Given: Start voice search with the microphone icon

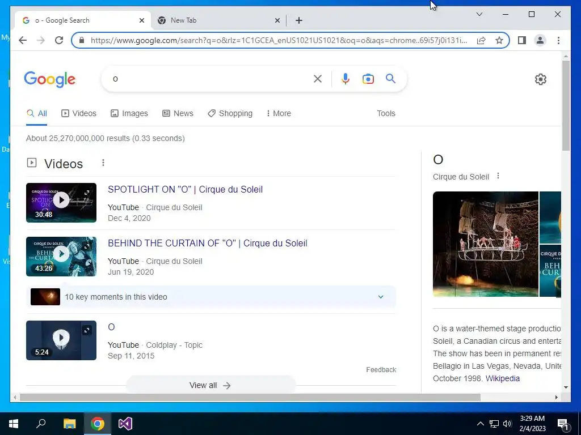Looking at the screenshot, I should [x=346, y=79].
